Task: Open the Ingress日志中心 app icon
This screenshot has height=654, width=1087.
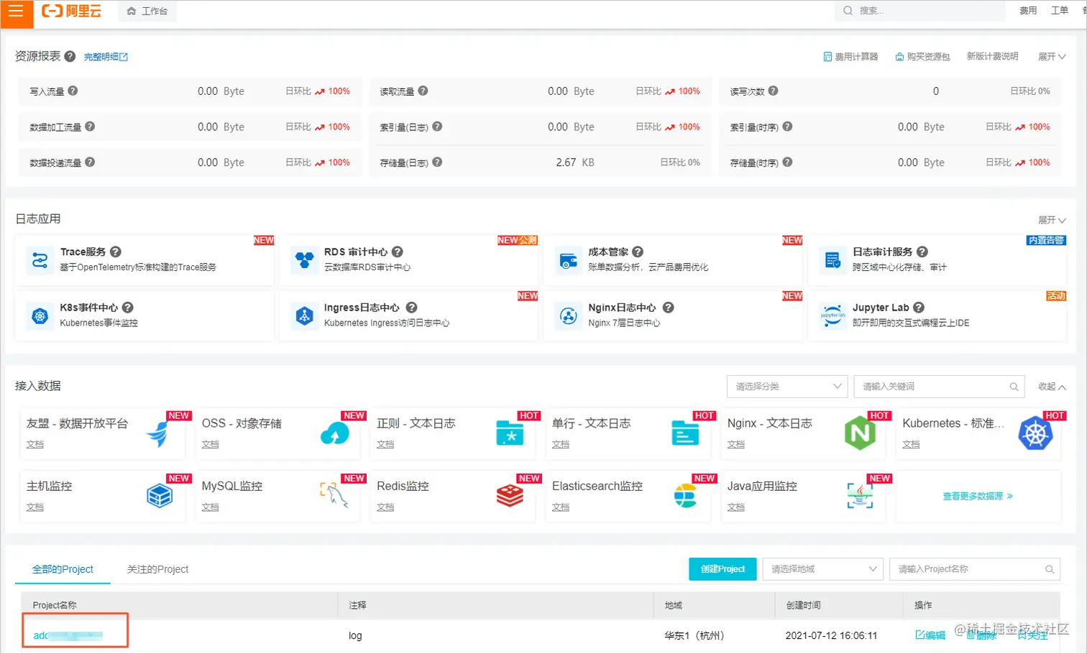Action: [305, 316]
